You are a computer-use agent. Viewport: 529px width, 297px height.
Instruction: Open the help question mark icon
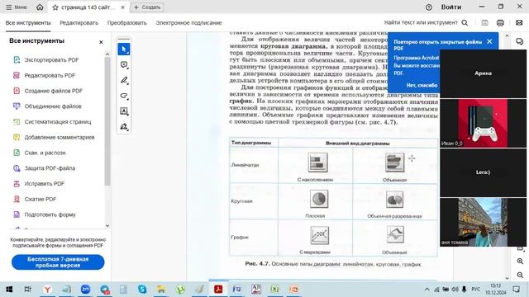[x=428, y=7]
